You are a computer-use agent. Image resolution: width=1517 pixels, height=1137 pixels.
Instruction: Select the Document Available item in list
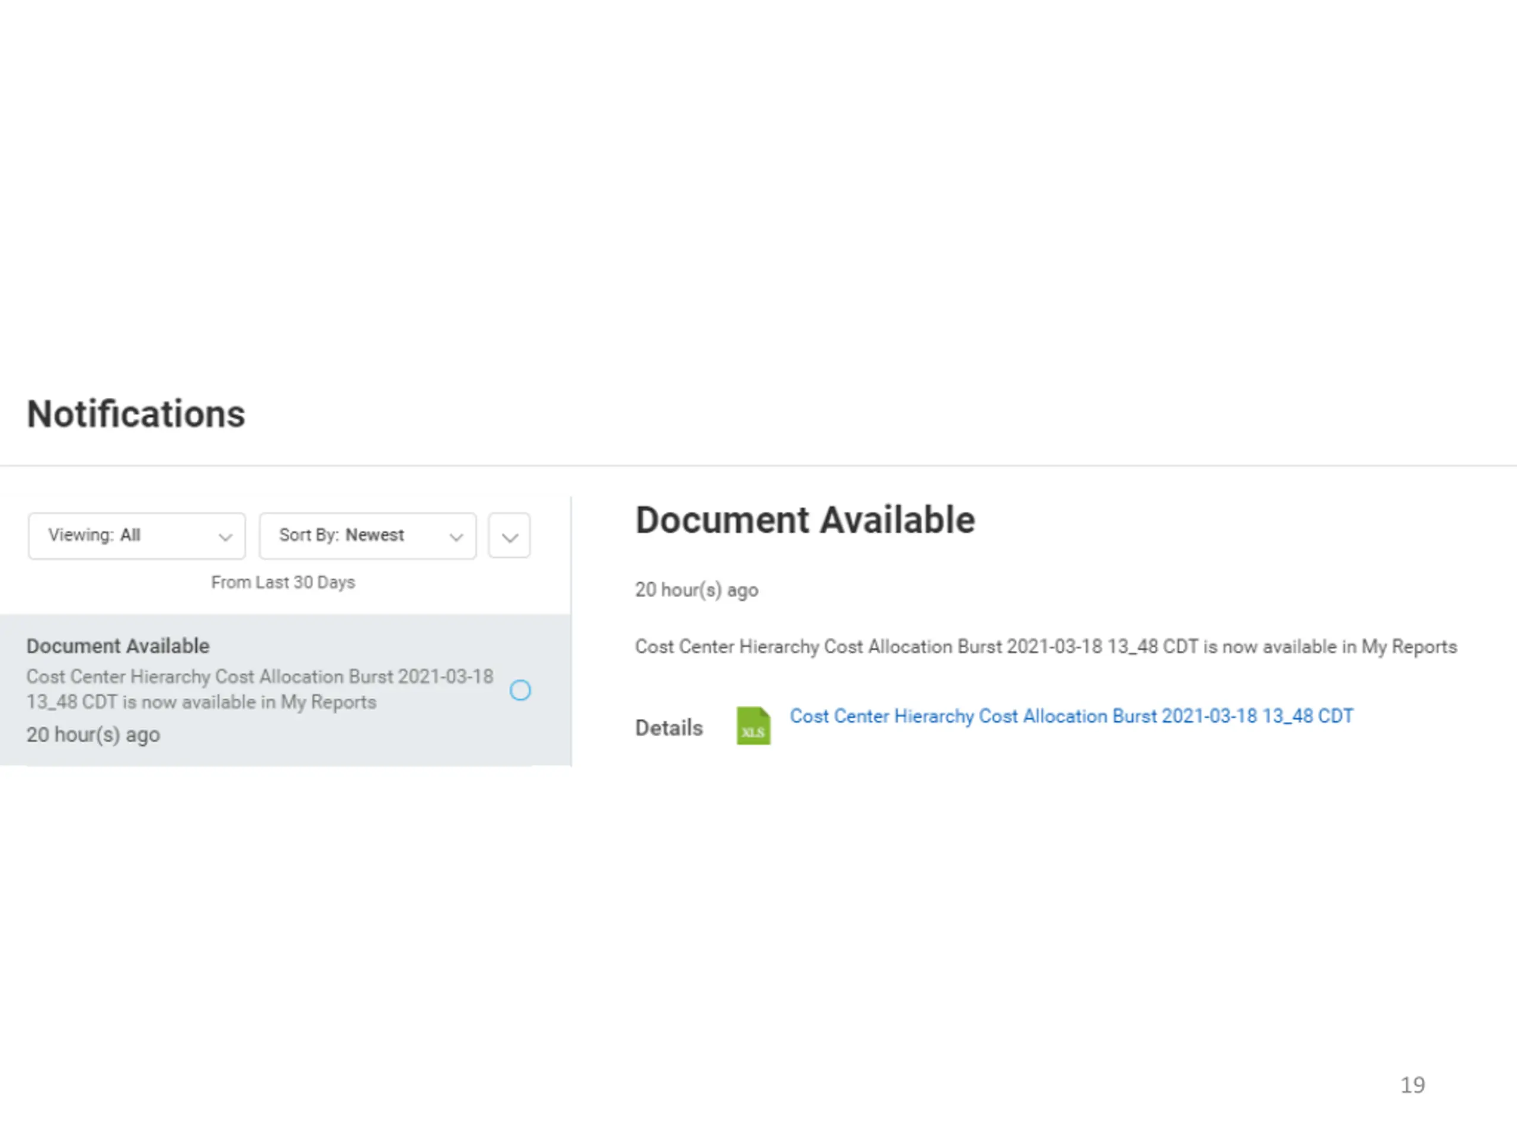point(118,645)
